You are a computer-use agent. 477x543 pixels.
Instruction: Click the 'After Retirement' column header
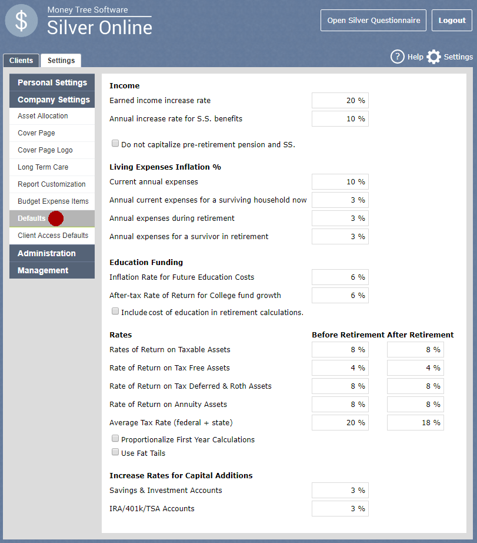421,335
